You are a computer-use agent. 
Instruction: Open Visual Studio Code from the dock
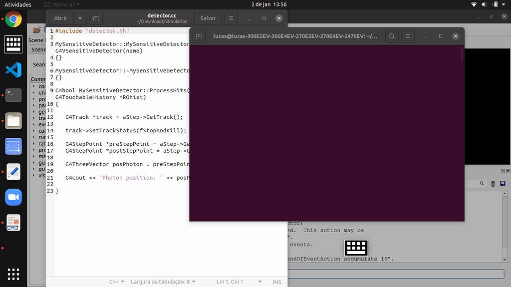13,70
